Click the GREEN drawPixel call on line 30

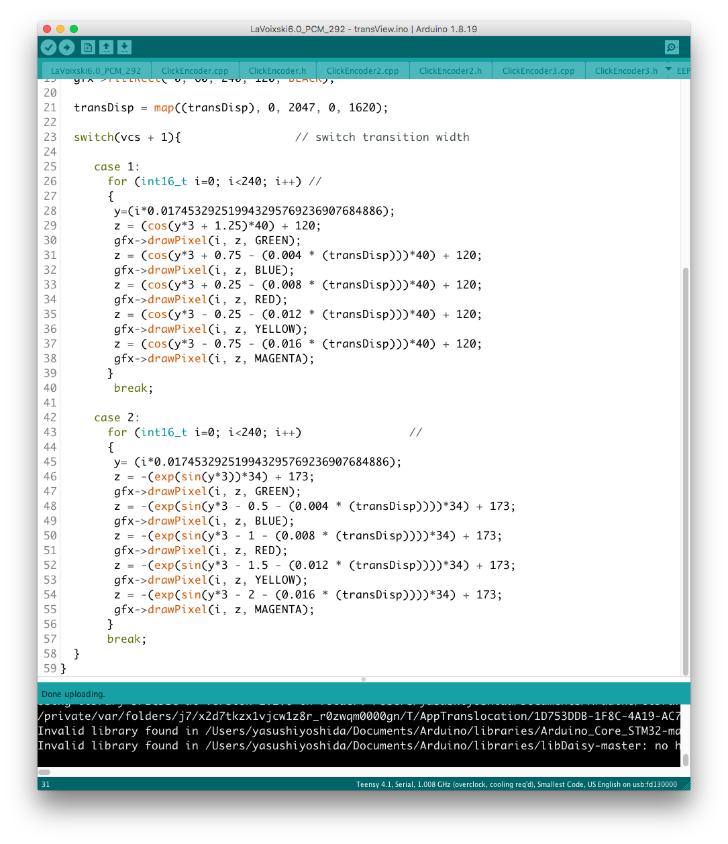(x=207, y=240)
